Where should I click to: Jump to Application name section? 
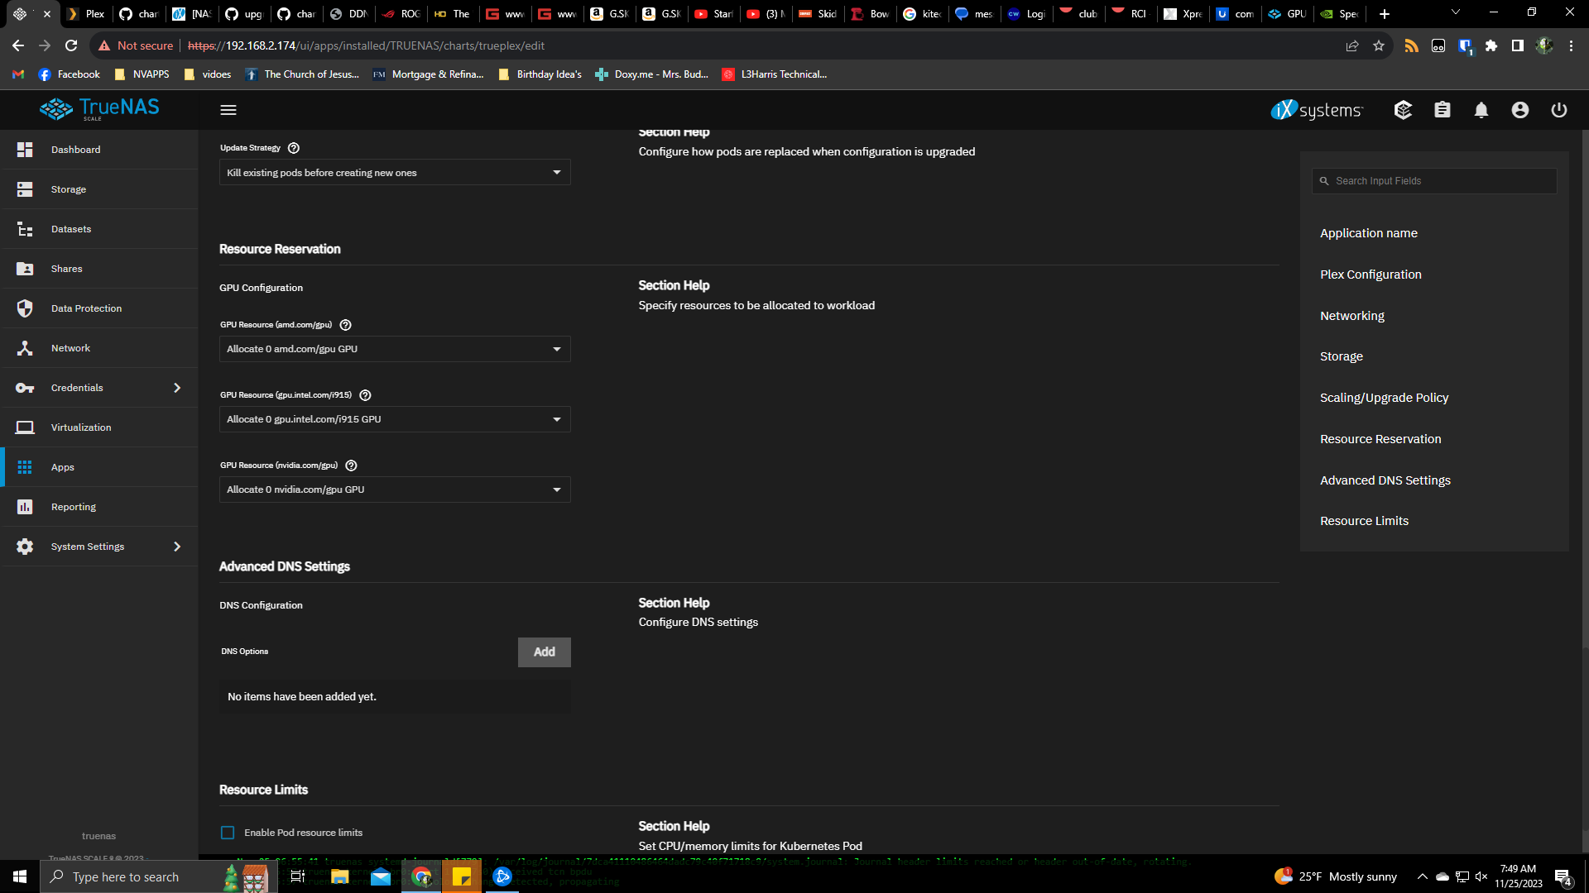[x=1369, y=233]
